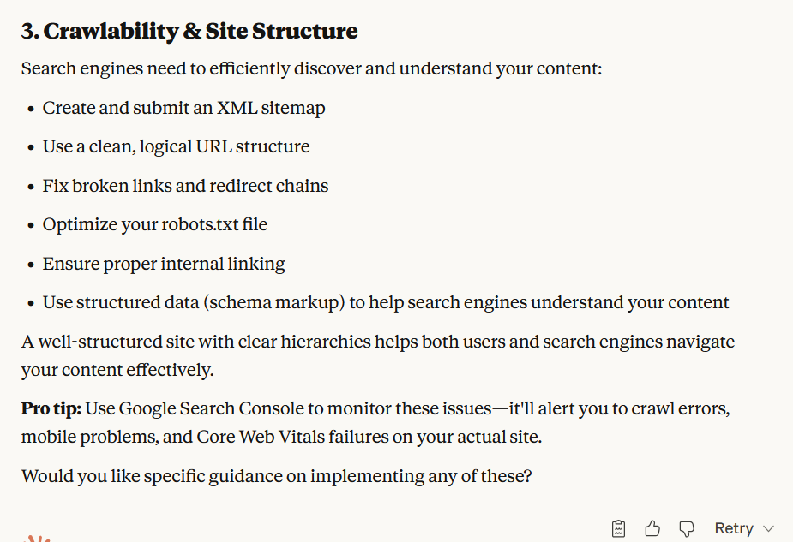Click the Retry button

click(x=734, y=528)
